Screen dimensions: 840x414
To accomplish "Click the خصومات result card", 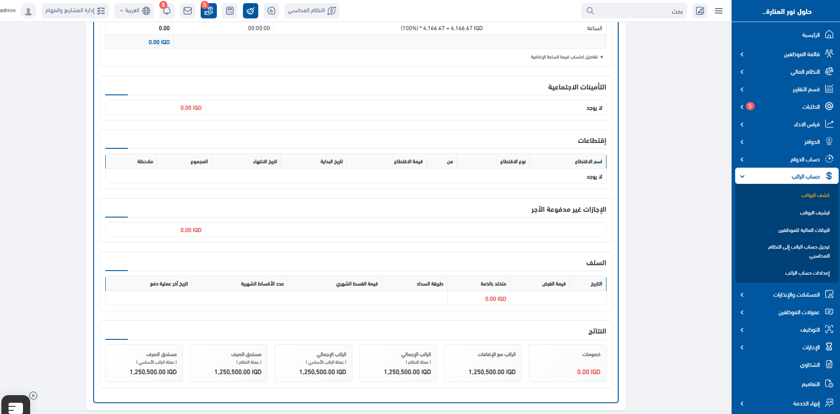I will pos(567,363).
